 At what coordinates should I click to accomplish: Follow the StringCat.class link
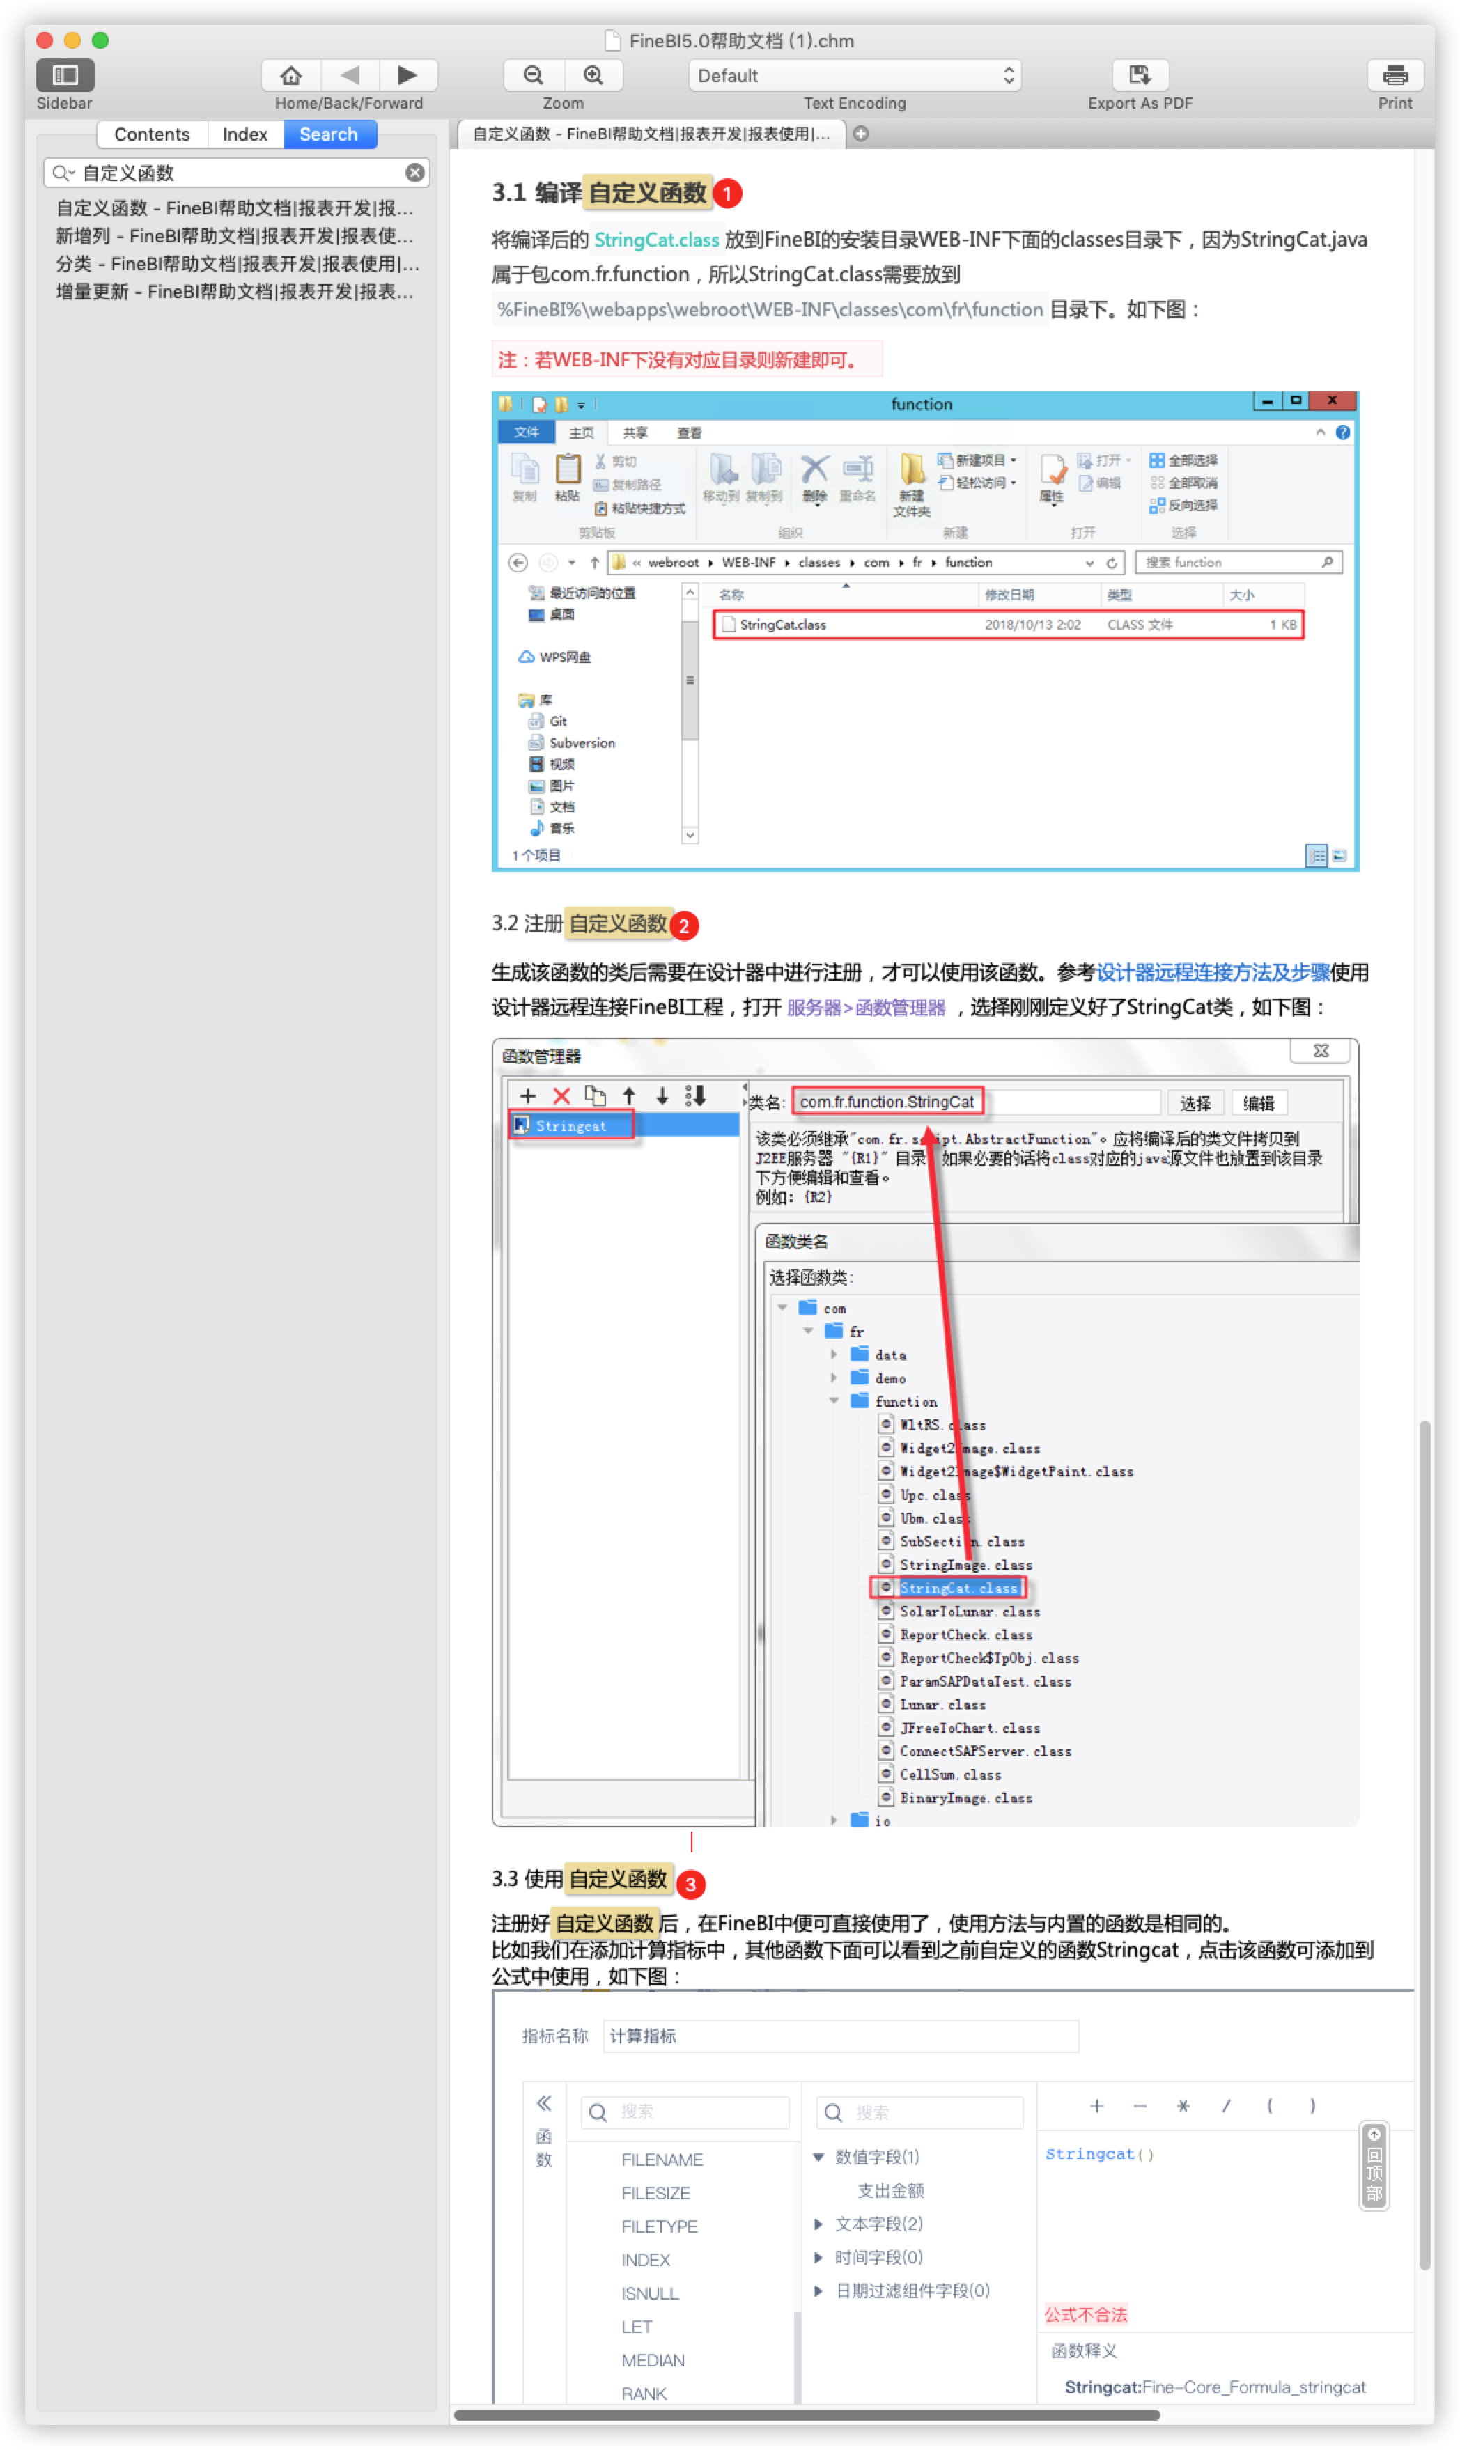(x=656, y=239)
